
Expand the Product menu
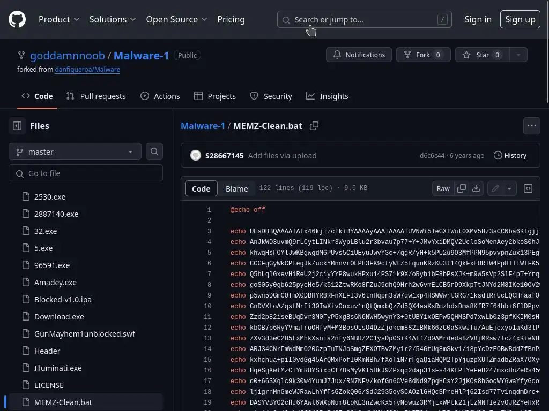click(59, 19)
